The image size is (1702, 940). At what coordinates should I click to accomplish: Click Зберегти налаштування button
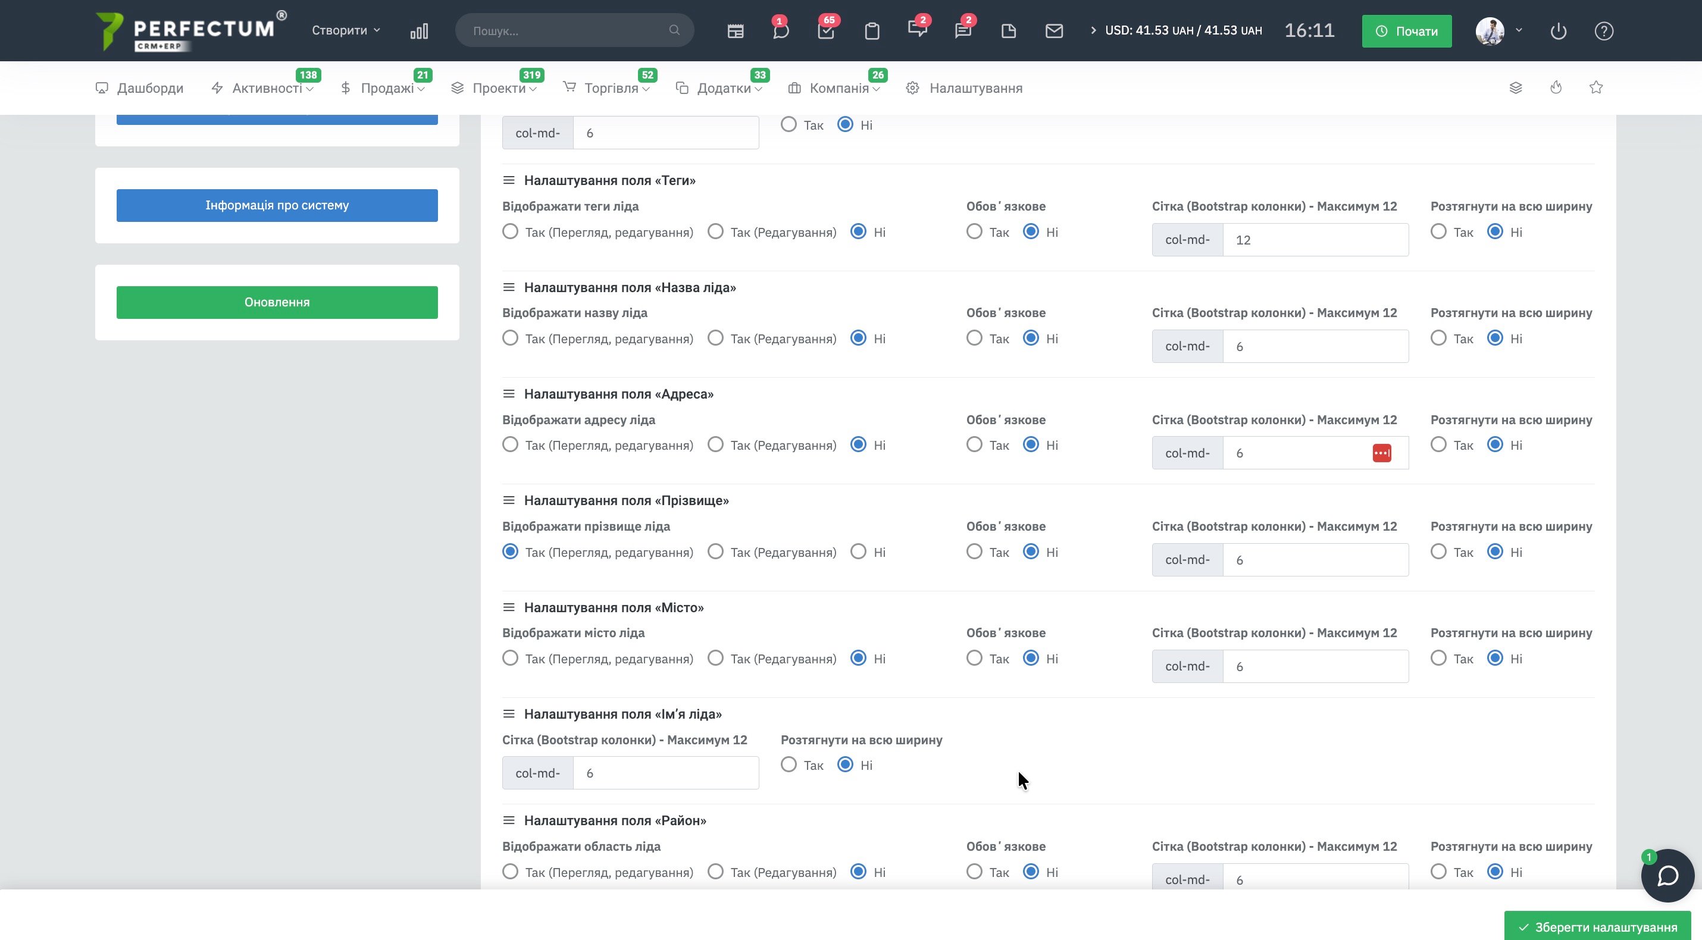1597,927
